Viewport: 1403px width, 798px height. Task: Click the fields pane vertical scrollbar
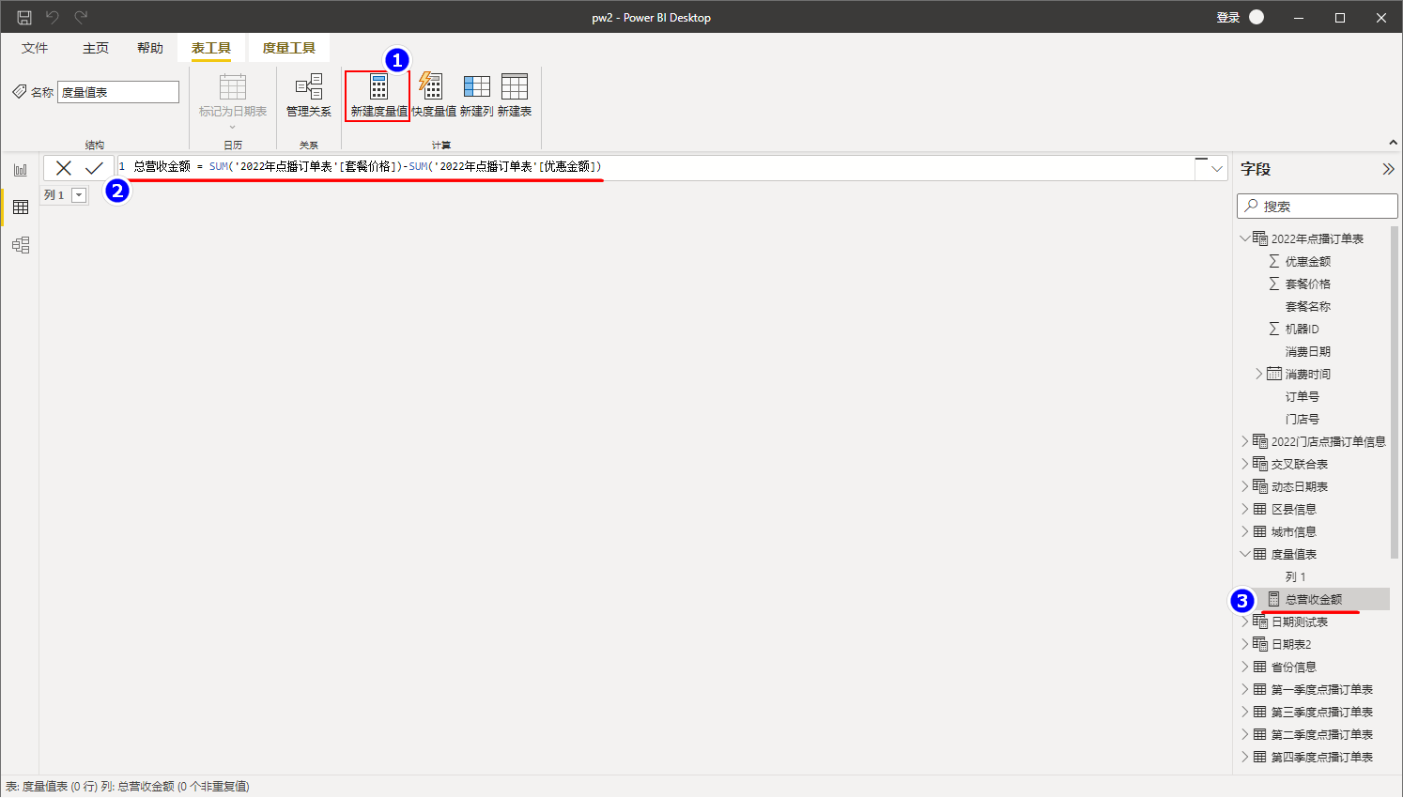point(1395,392)
